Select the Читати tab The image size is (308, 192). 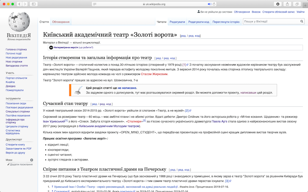(x=161, y=22)
